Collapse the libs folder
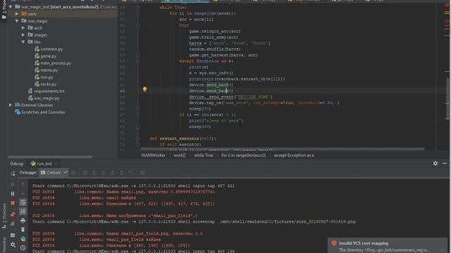 point(23,42)
